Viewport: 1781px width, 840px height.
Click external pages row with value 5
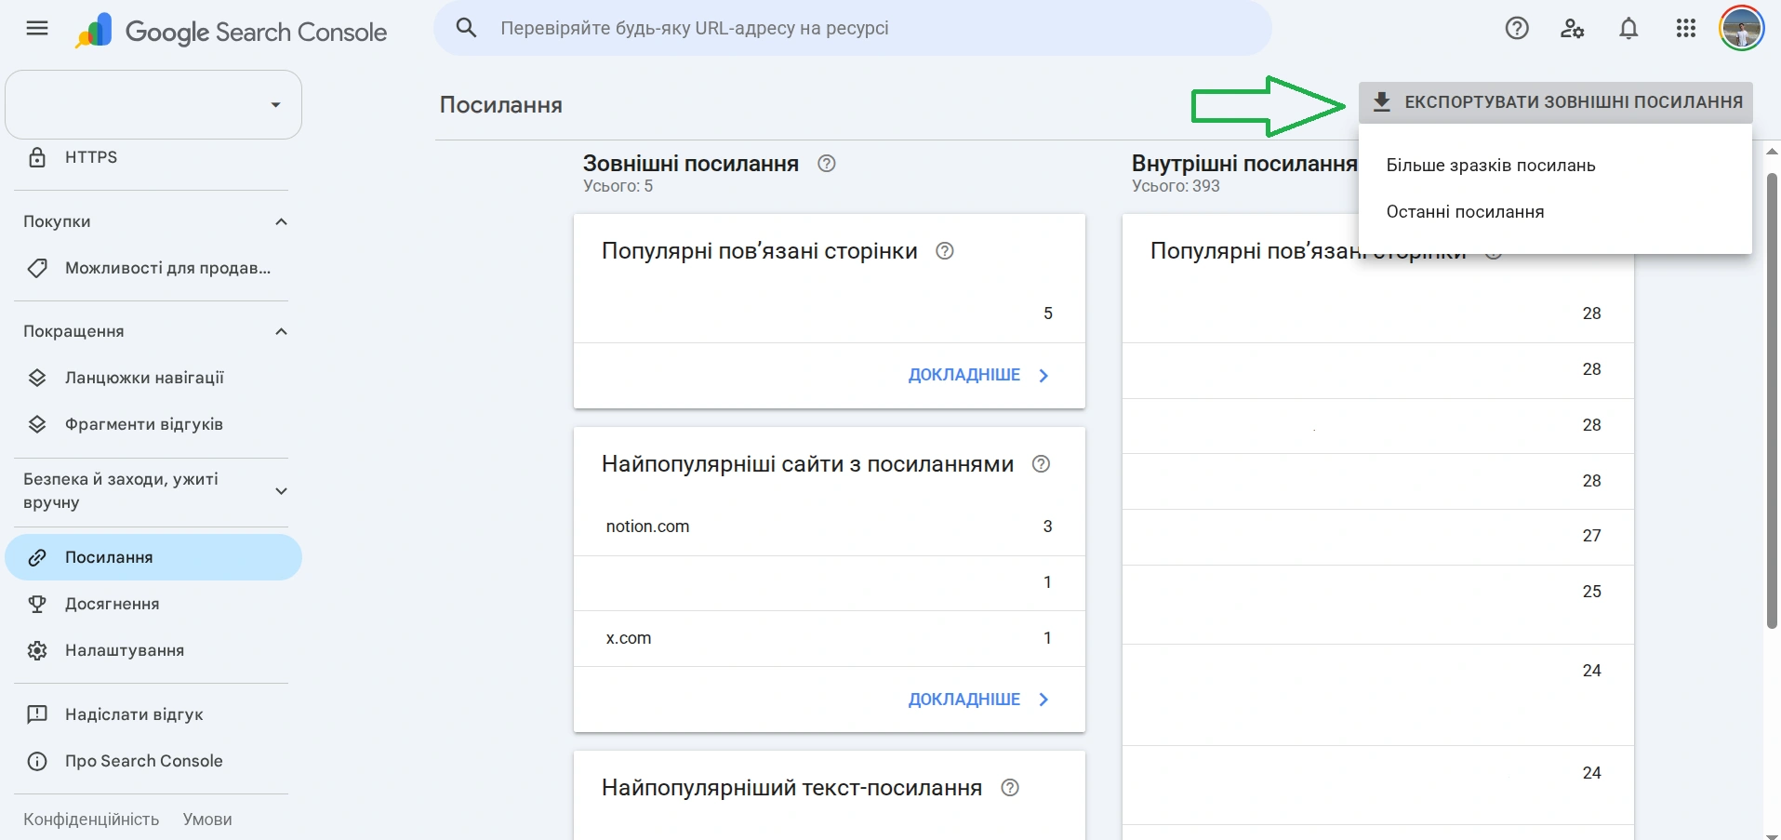tap(830, 314)
